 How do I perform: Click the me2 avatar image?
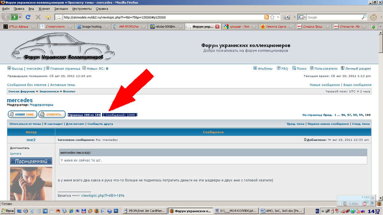click(31, 184)
